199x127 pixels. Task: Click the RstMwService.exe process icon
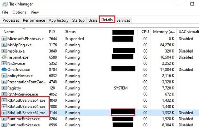coord(4,94)
